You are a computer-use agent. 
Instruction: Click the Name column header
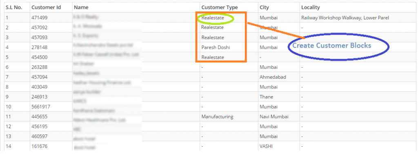(x=81, y=7)
